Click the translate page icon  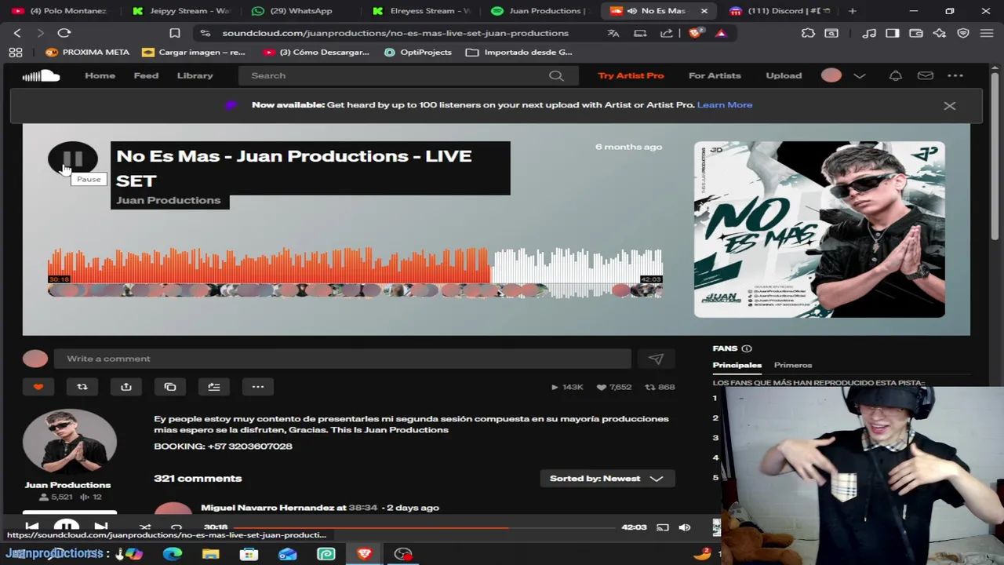(613, 33)
